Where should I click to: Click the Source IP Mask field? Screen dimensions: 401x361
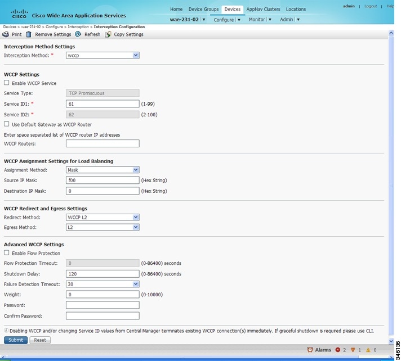coord(103,180)
